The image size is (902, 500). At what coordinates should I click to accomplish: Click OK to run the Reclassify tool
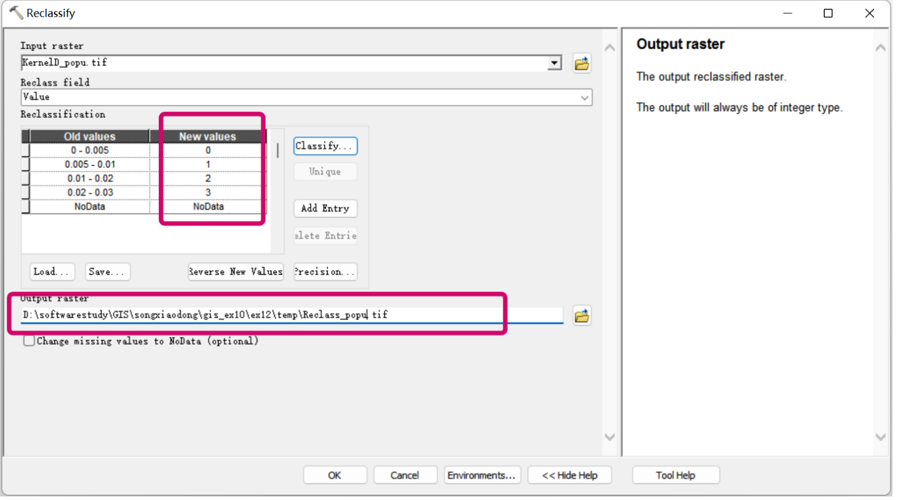(334, 475)
